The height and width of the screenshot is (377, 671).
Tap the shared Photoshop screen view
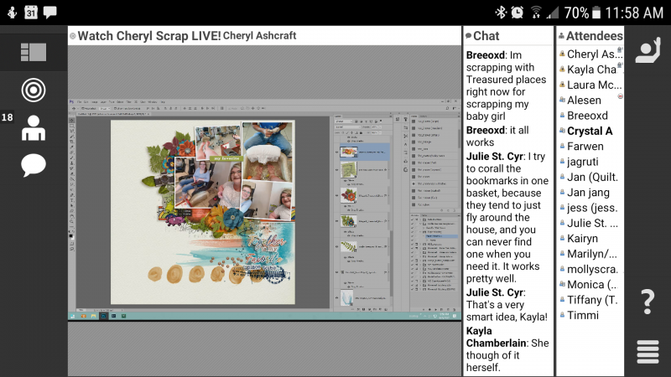(264, 209)
